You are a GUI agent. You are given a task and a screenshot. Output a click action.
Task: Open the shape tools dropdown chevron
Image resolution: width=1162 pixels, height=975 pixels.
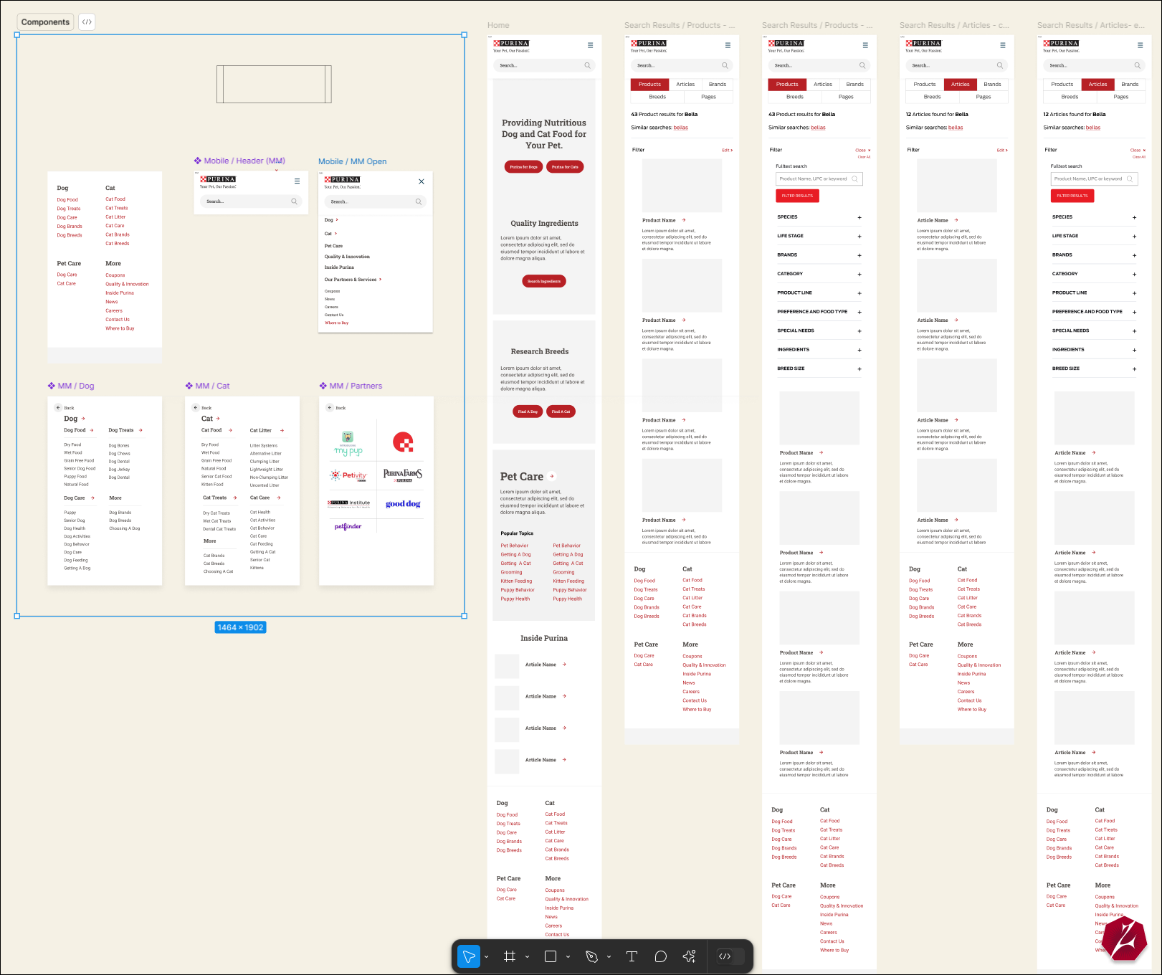568,957
